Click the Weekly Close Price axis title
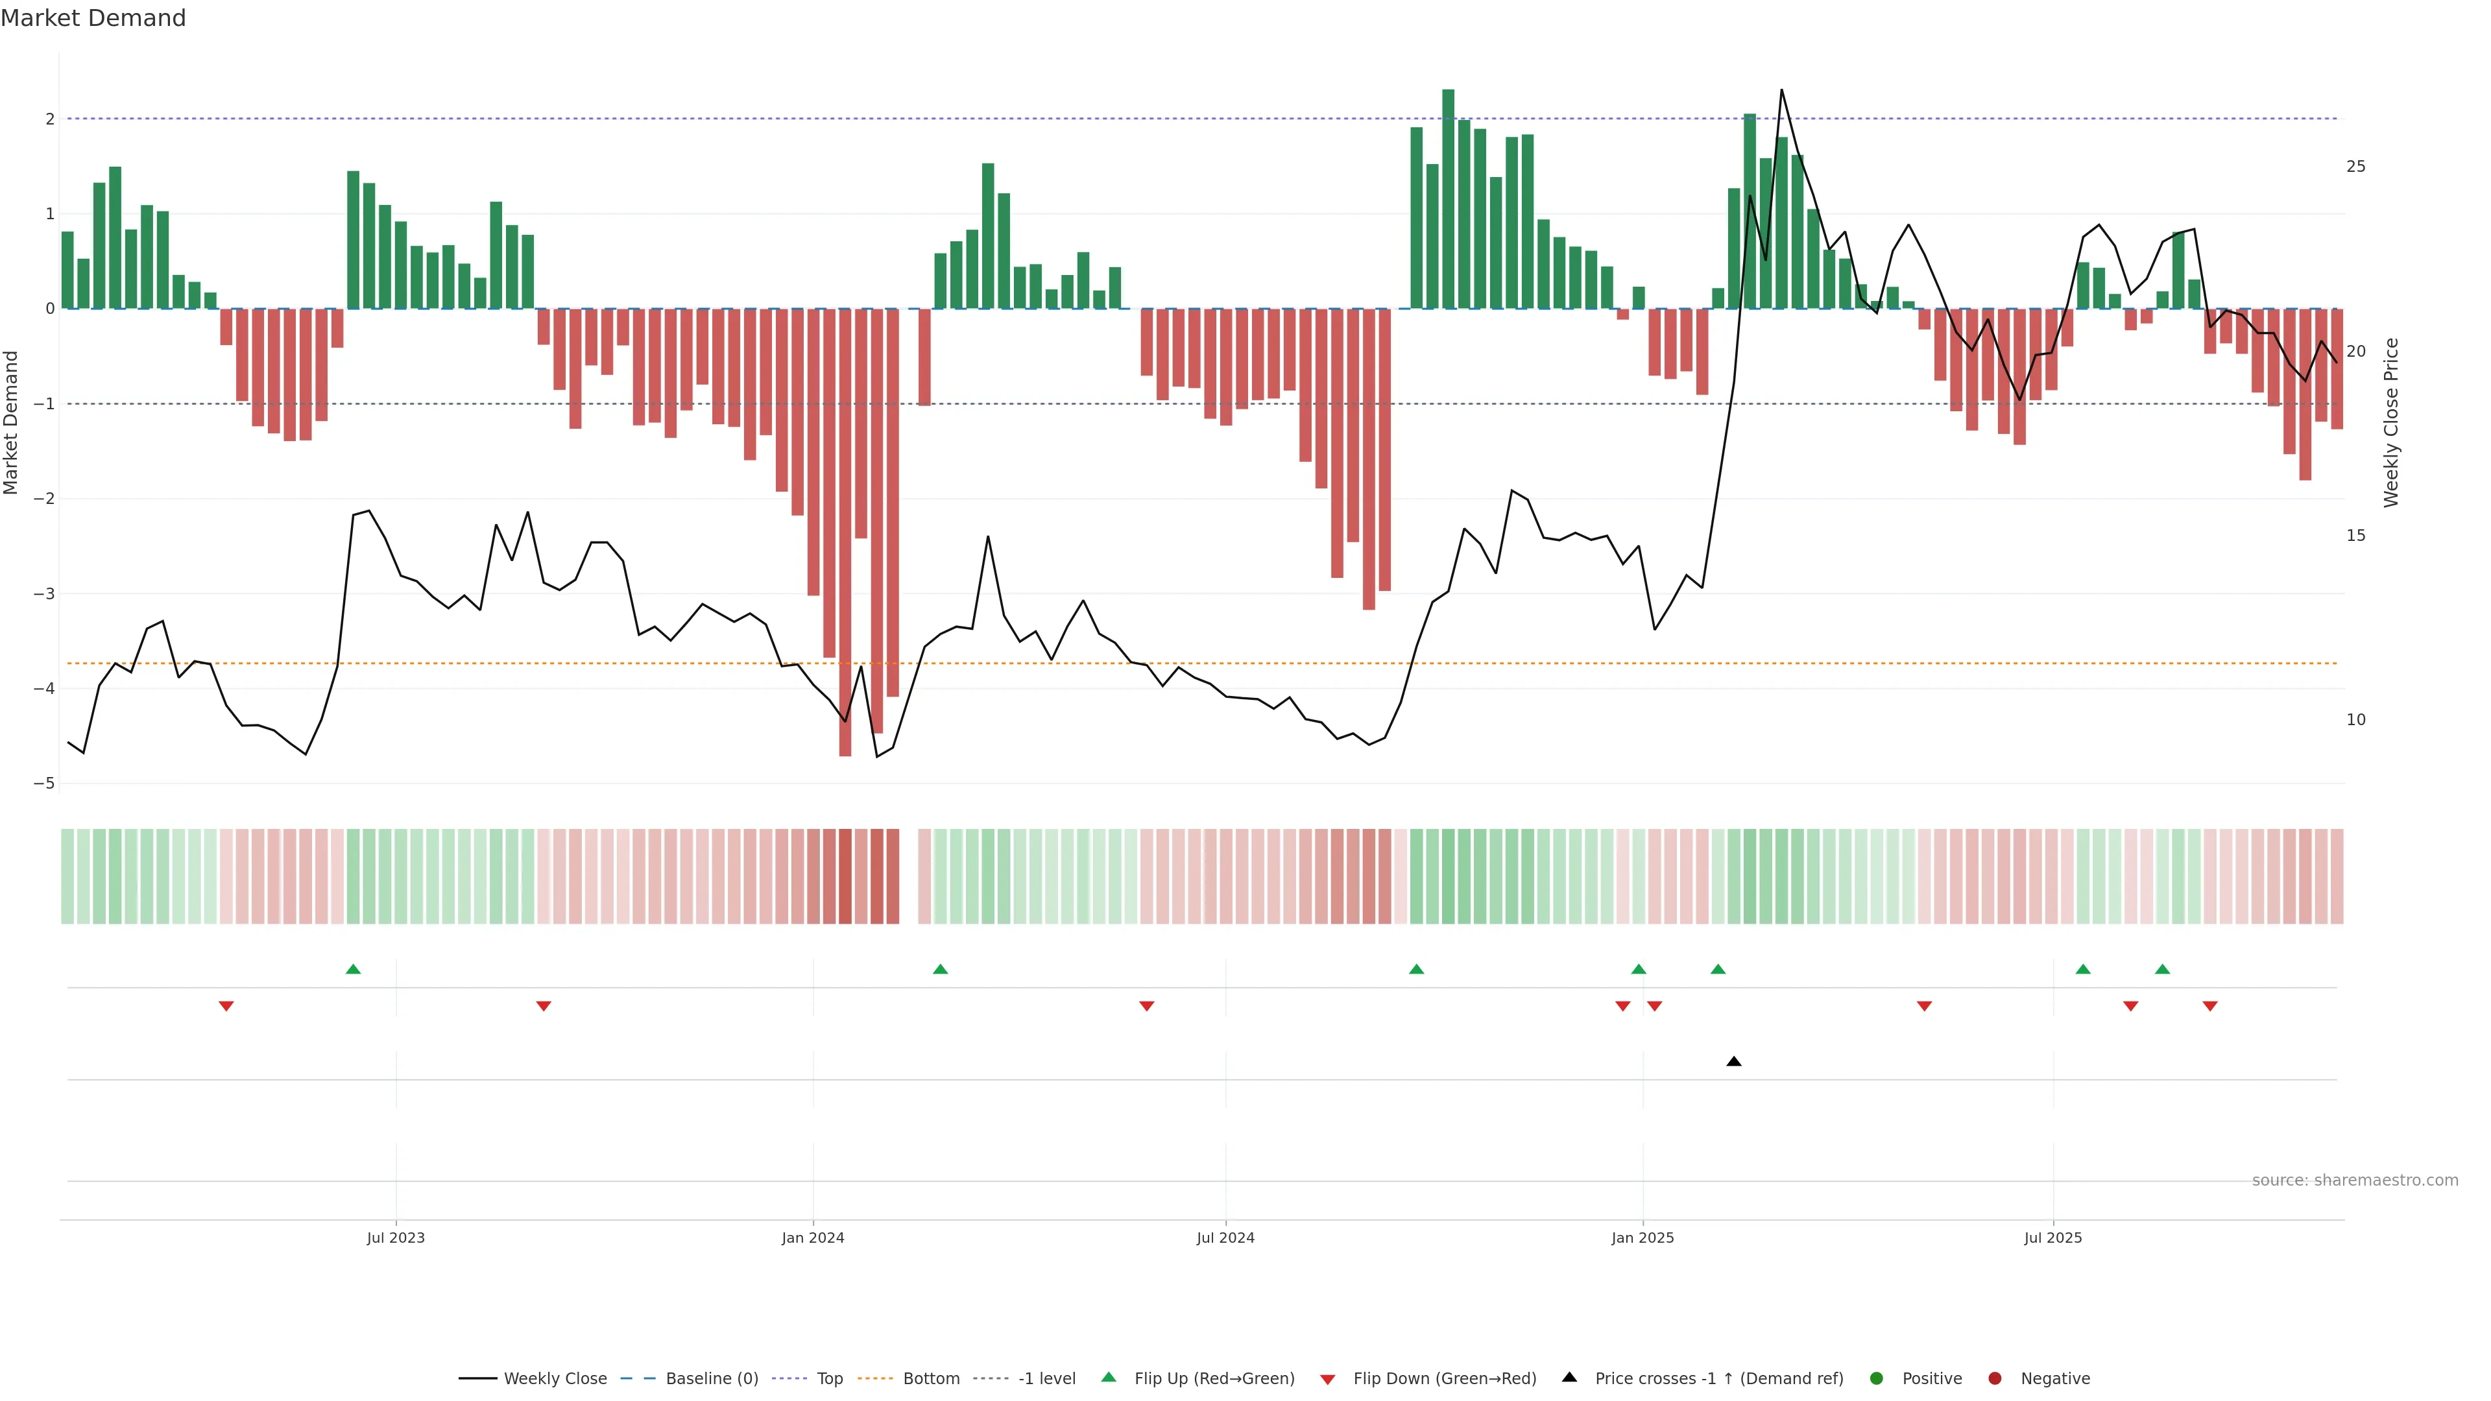Screen dimensions: 2491x1401 (2391, 422)
